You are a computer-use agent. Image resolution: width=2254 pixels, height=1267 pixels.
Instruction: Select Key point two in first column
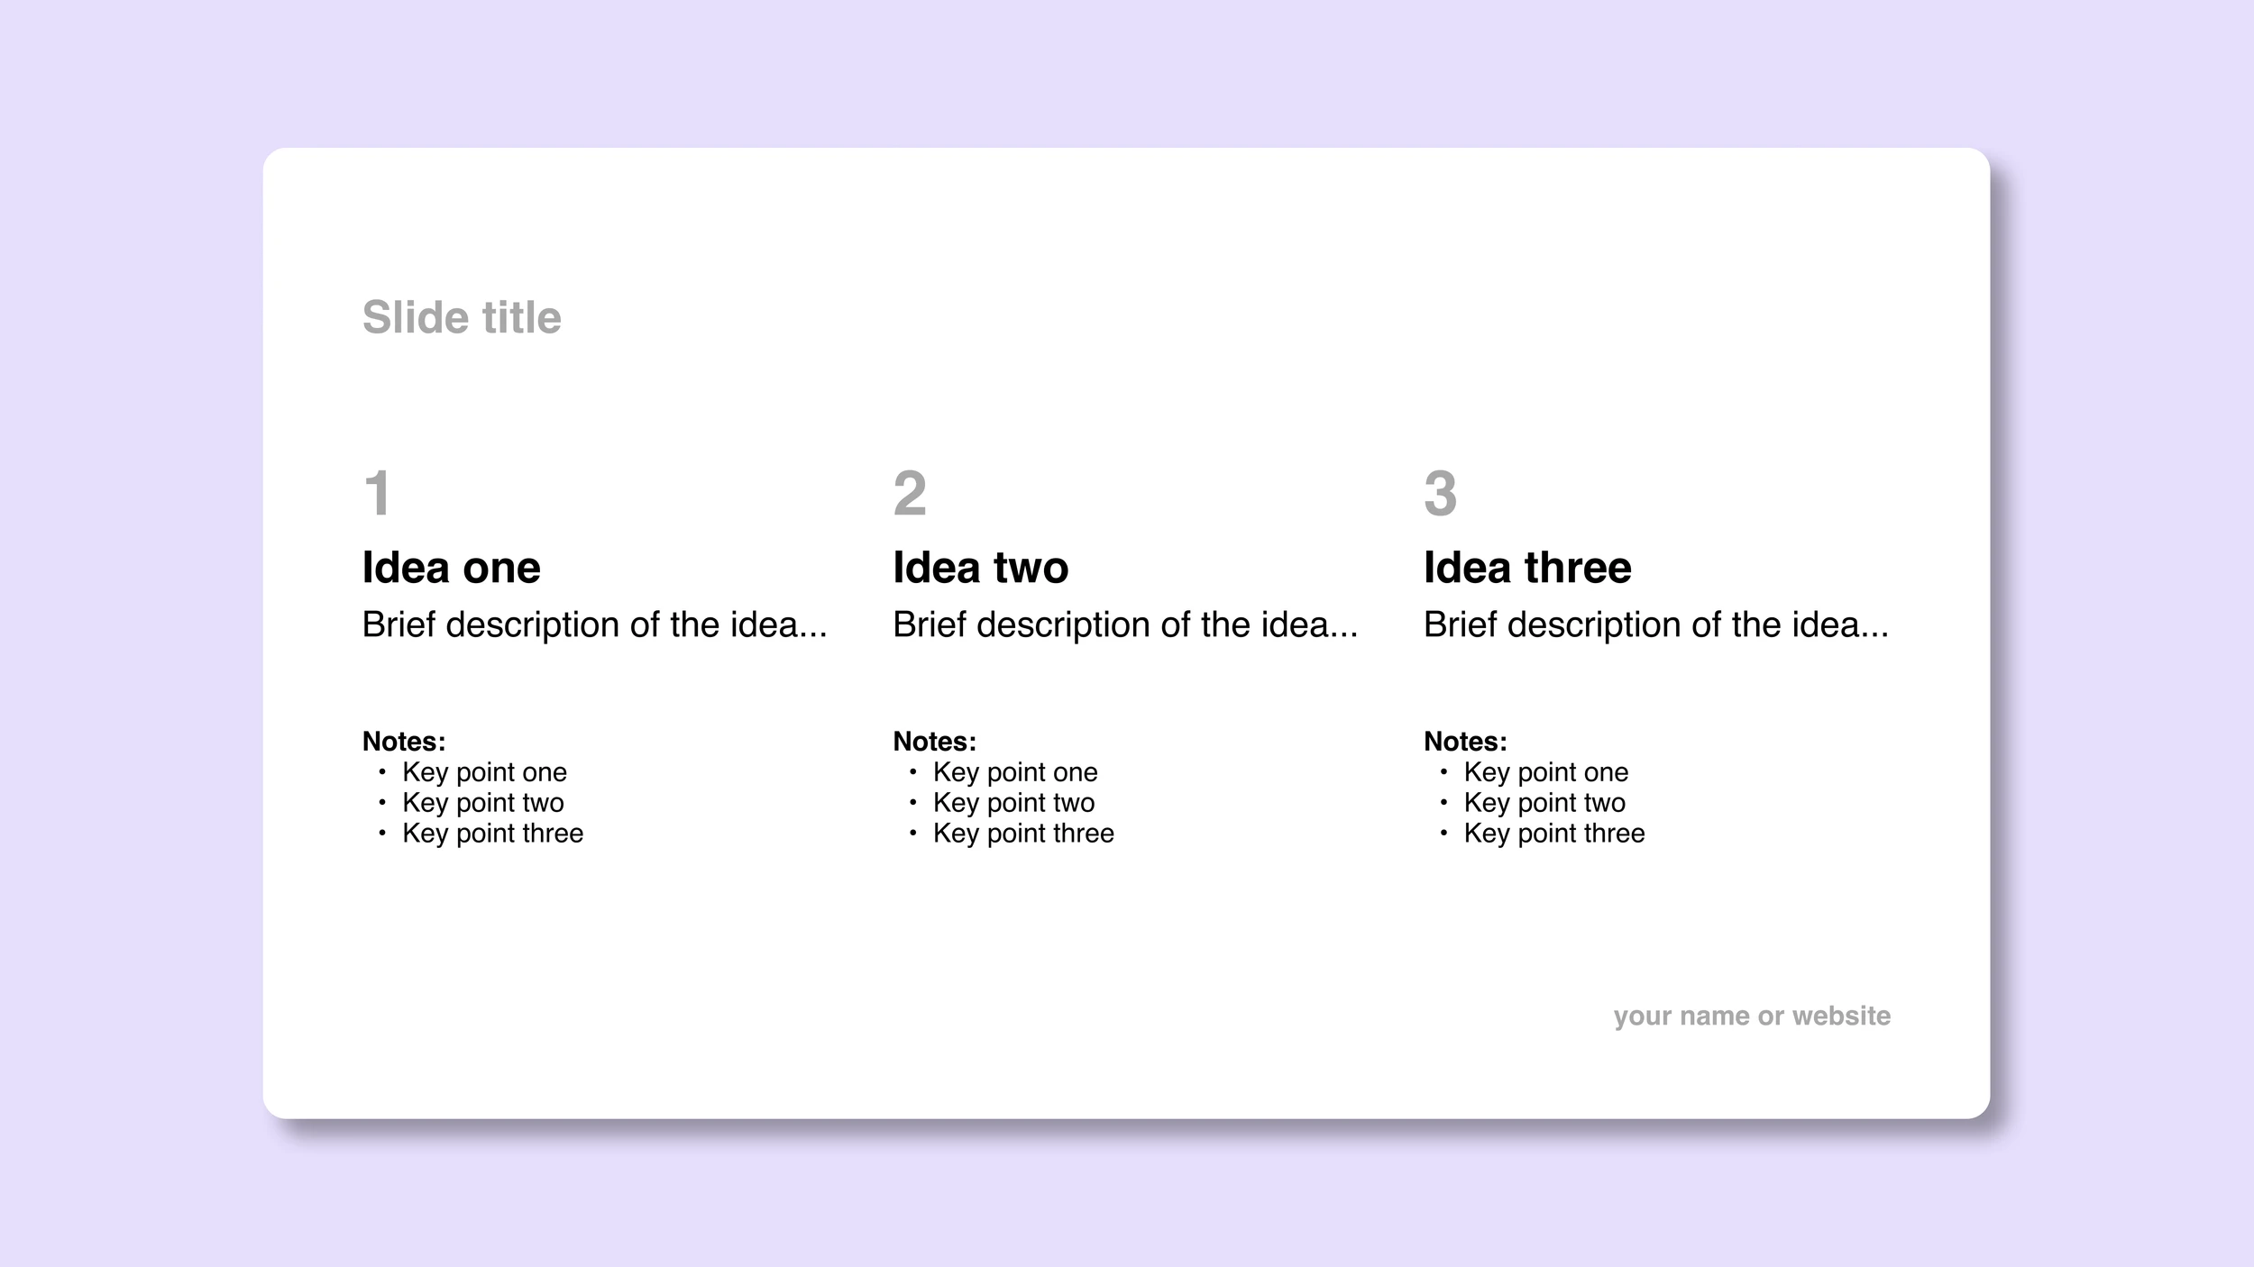coord(483,803)
